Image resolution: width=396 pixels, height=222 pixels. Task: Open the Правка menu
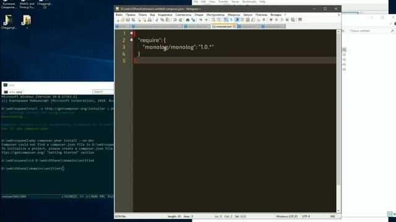pos(131,15)
